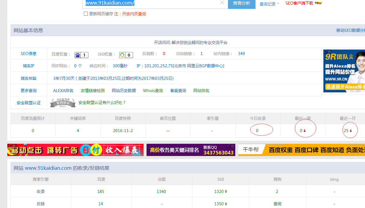Clear the URL field with the X icon

coord(222,3)
